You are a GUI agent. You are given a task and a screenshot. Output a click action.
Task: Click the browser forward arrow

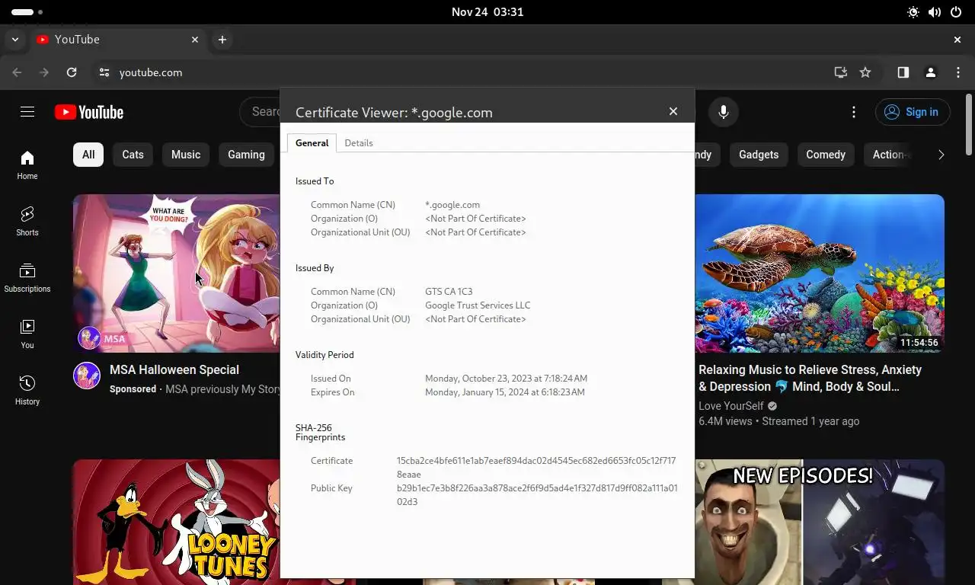coord(44,72)
